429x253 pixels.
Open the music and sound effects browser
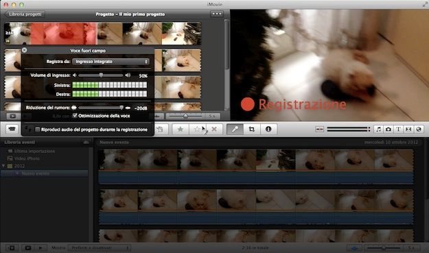(x=379, y=129)
